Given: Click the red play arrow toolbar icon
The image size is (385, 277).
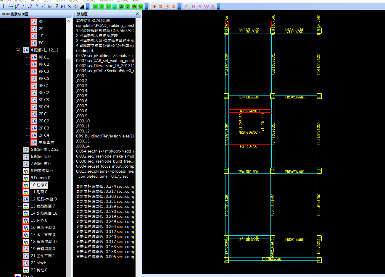Looking at the screenshot, I should pyautogui.click(x=154, y=7).
